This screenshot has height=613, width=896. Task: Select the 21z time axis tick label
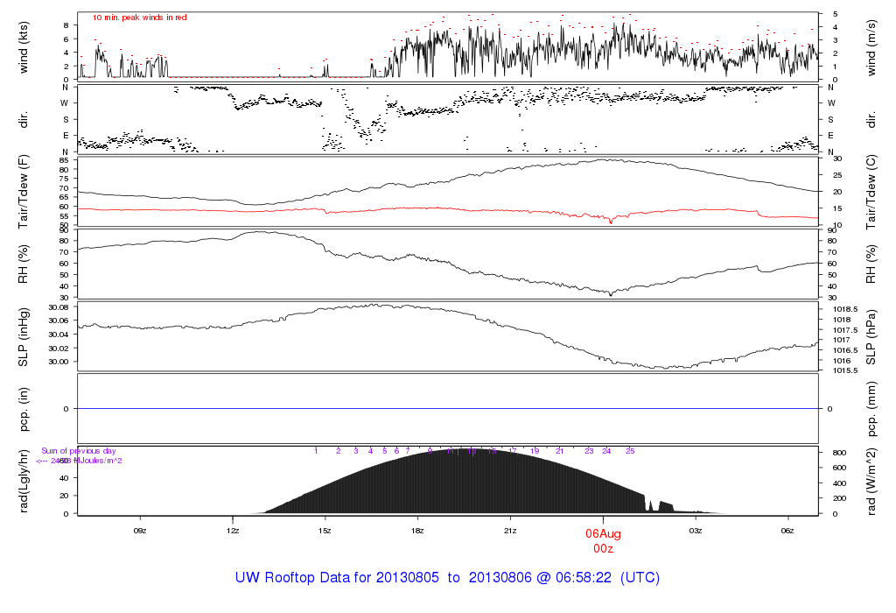(510, 531)
